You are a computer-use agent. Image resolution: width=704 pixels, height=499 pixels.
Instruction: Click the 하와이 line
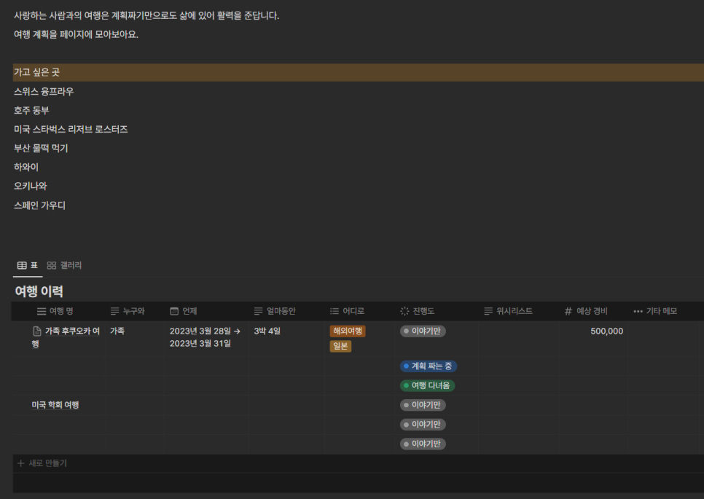coord(26,167)
